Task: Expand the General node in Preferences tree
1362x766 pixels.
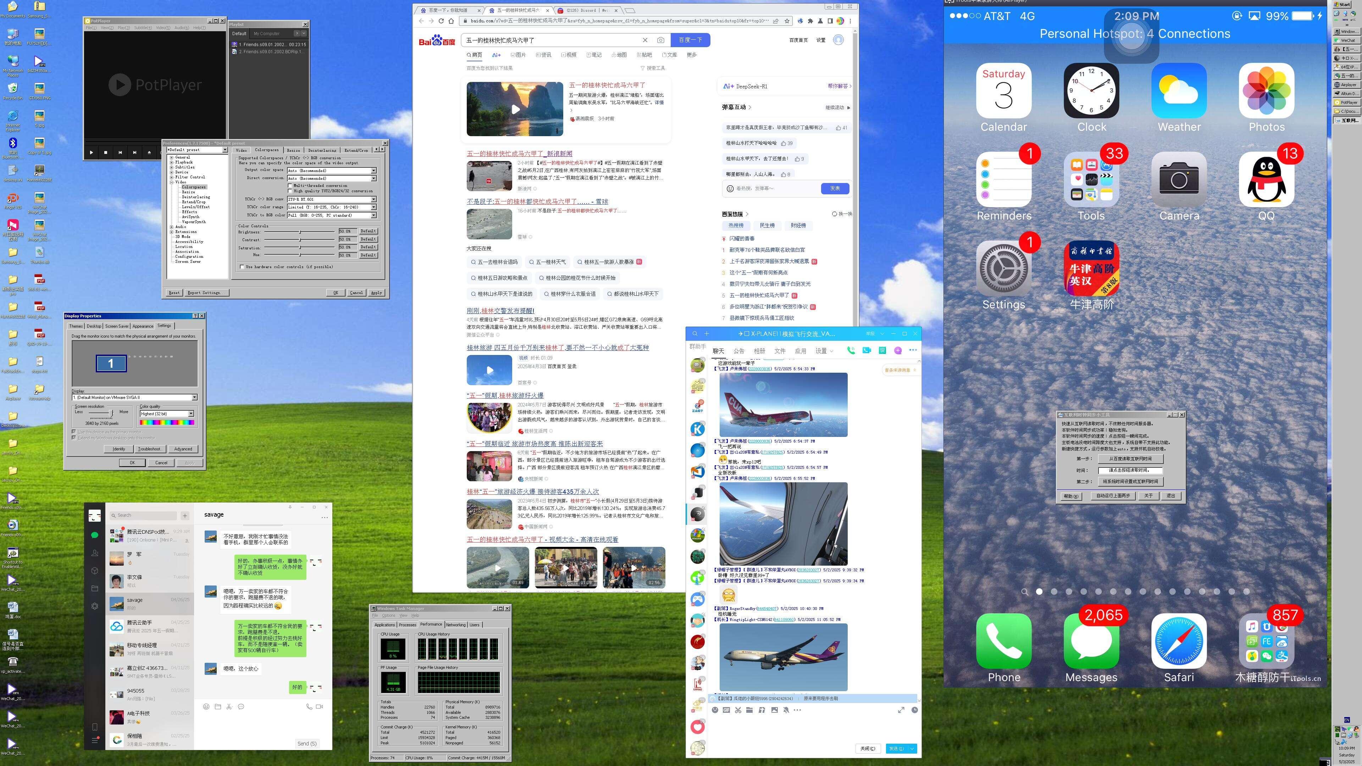Action: pos(171,157)
